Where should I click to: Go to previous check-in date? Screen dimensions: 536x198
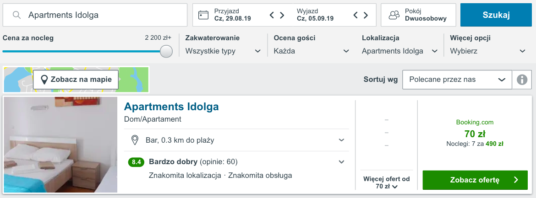[x=272, y=15]
